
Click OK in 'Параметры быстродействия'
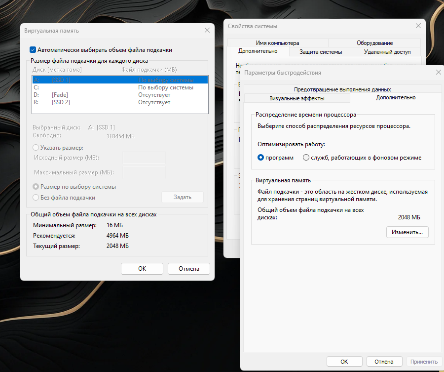pos(344,362)
